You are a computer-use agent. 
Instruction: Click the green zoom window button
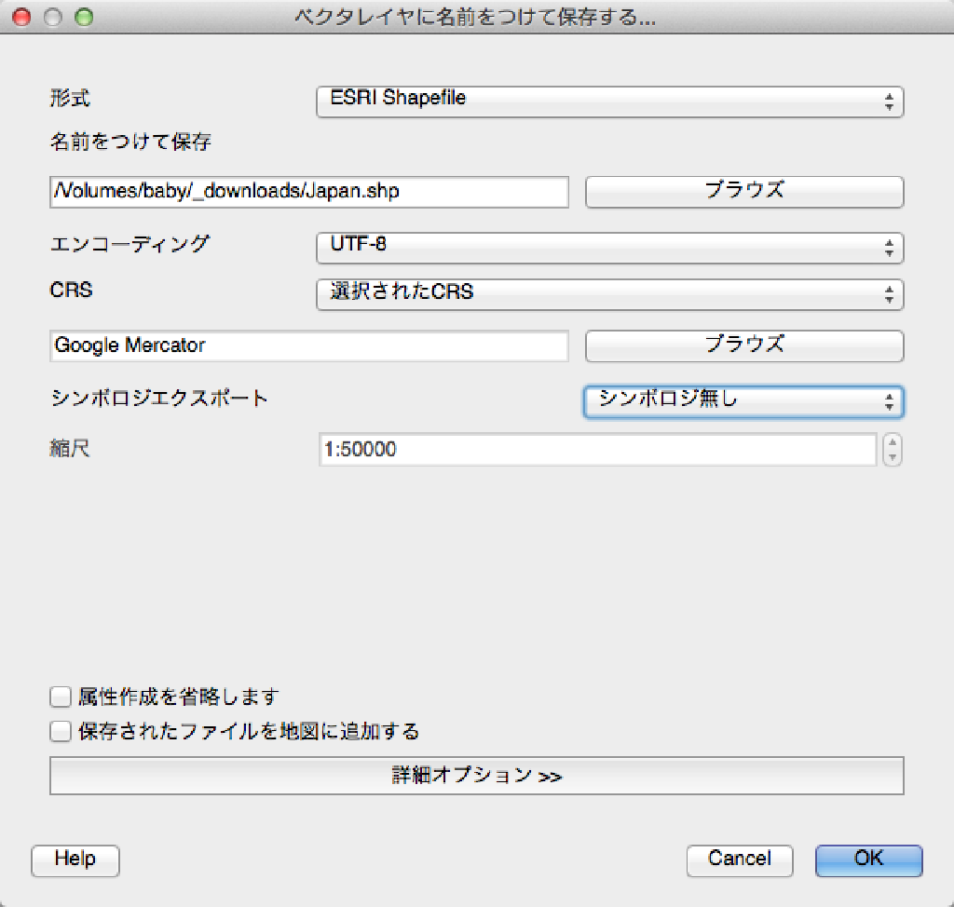(x=83, y=18)
